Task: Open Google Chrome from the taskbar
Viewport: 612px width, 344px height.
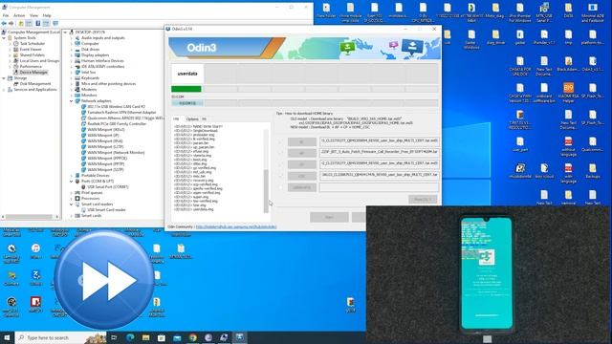Action: (x=192, y=337)
